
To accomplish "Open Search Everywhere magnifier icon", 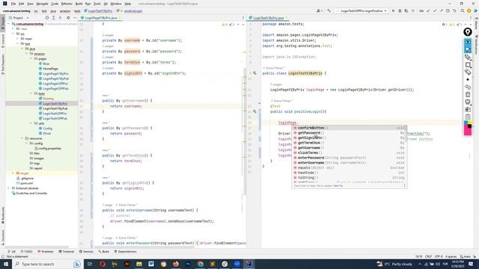I will (463, 10).
